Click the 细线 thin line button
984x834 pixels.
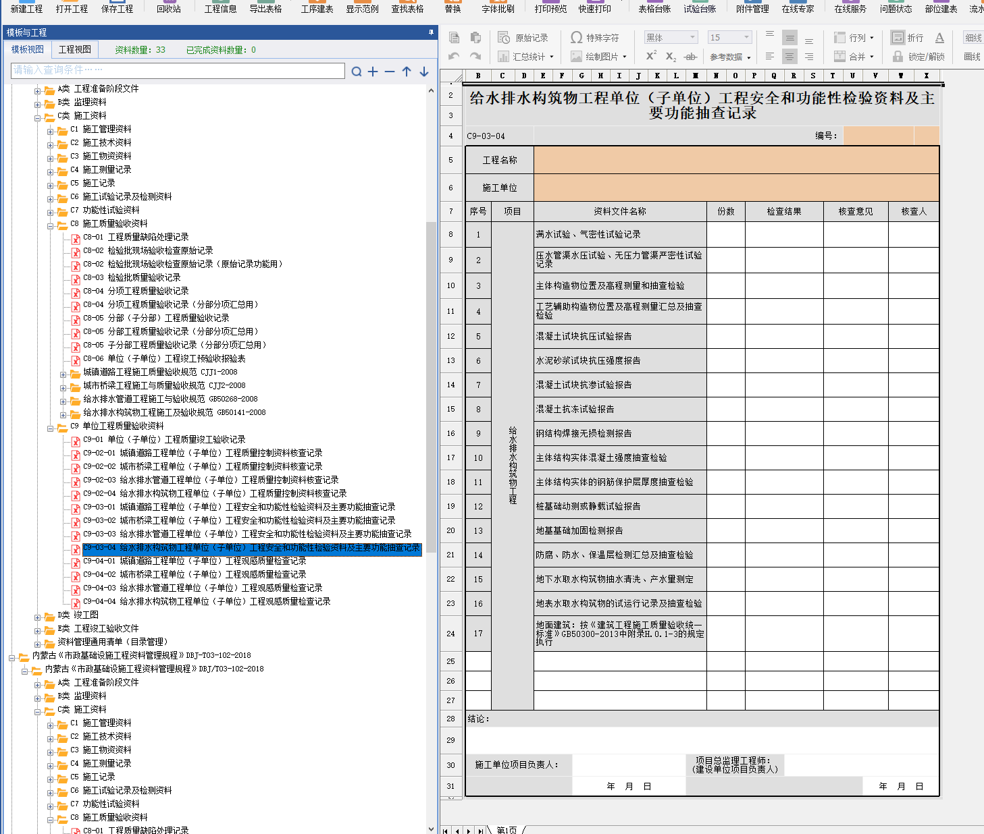(x=973, y=38)
